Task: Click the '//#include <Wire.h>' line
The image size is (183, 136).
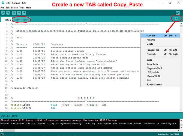Action: pyautogui.click(x=25, y=88)
